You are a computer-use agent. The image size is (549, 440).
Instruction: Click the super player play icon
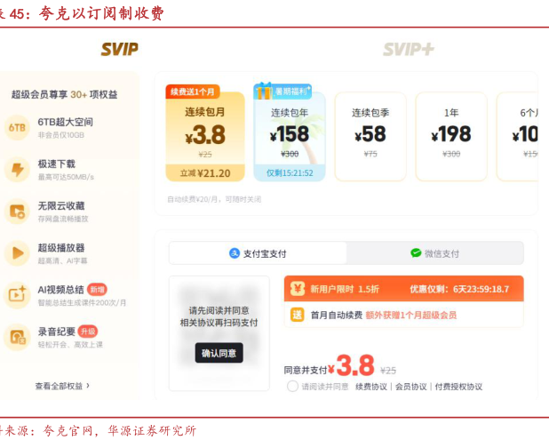[x=17, y=253]
